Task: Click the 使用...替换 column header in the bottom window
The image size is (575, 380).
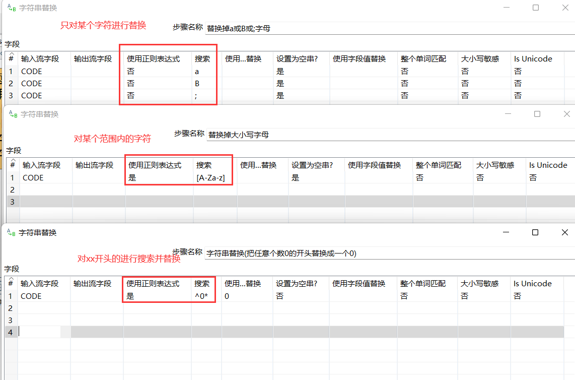Action: (243, 283)
